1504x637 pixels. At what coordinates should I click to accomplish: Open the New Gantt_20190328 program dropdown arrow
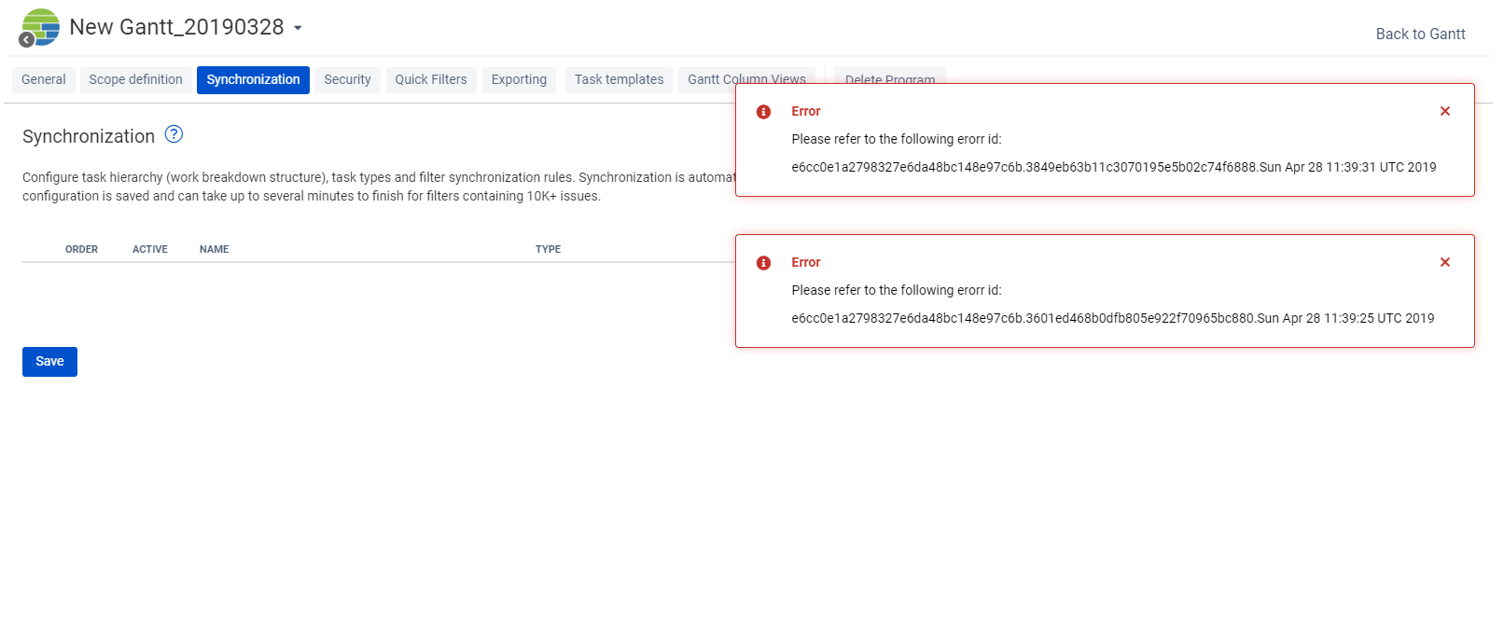[298, 28]
